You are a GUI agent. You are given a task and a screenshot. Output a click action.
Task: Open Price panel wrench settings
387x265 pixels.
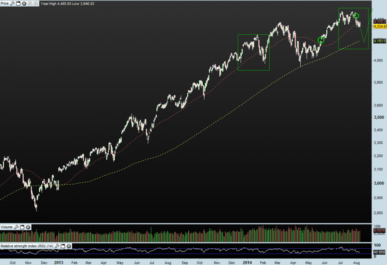[x=12, y=4]
